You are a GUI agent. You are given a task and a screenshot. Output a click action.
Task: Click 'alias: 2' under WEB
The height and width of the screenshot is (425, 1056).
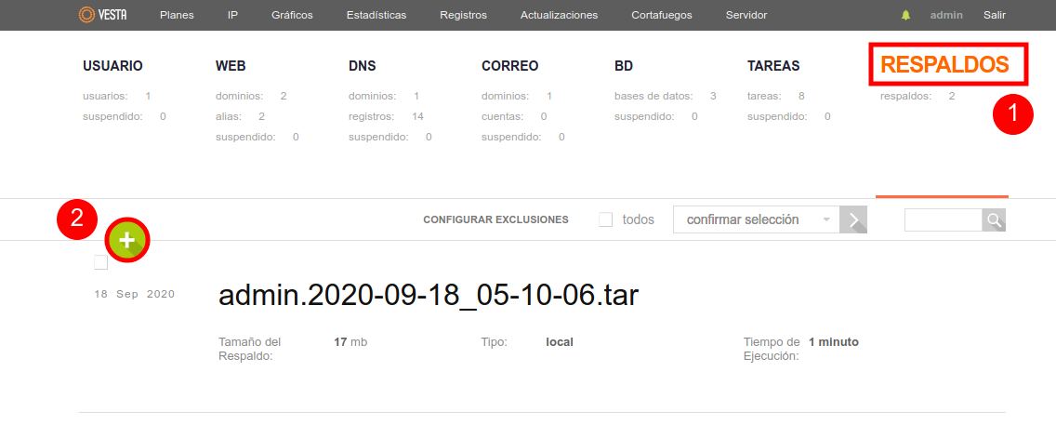point(241,116)
